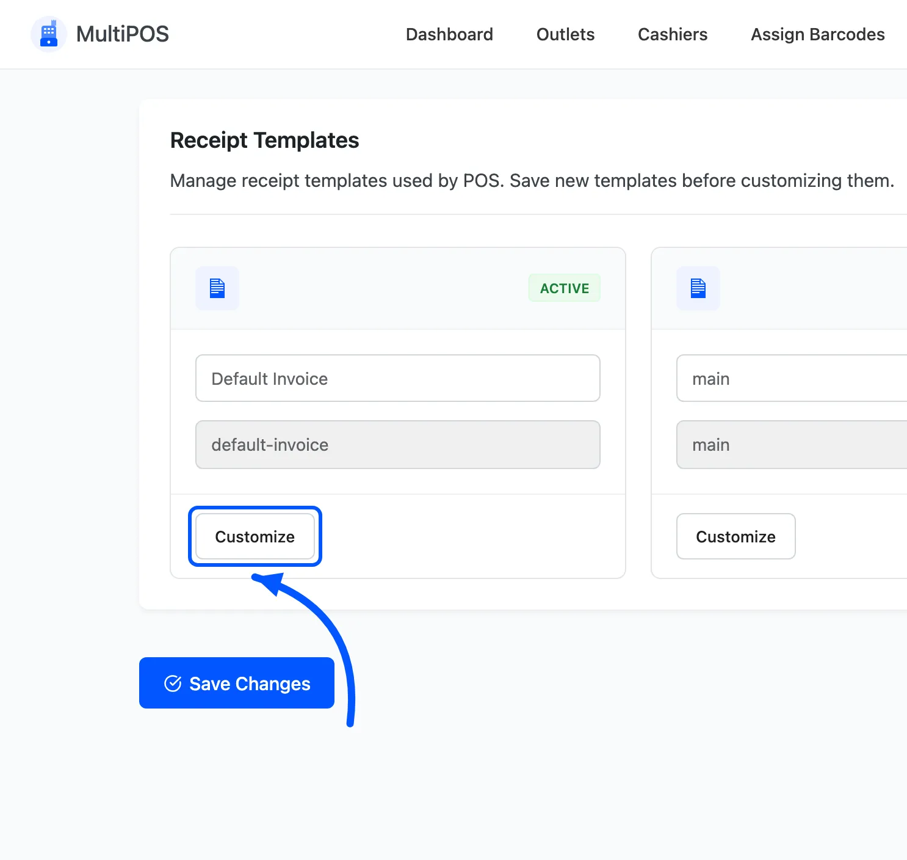
Task: Save Changes to receipt templates
Action: point(237,683)
